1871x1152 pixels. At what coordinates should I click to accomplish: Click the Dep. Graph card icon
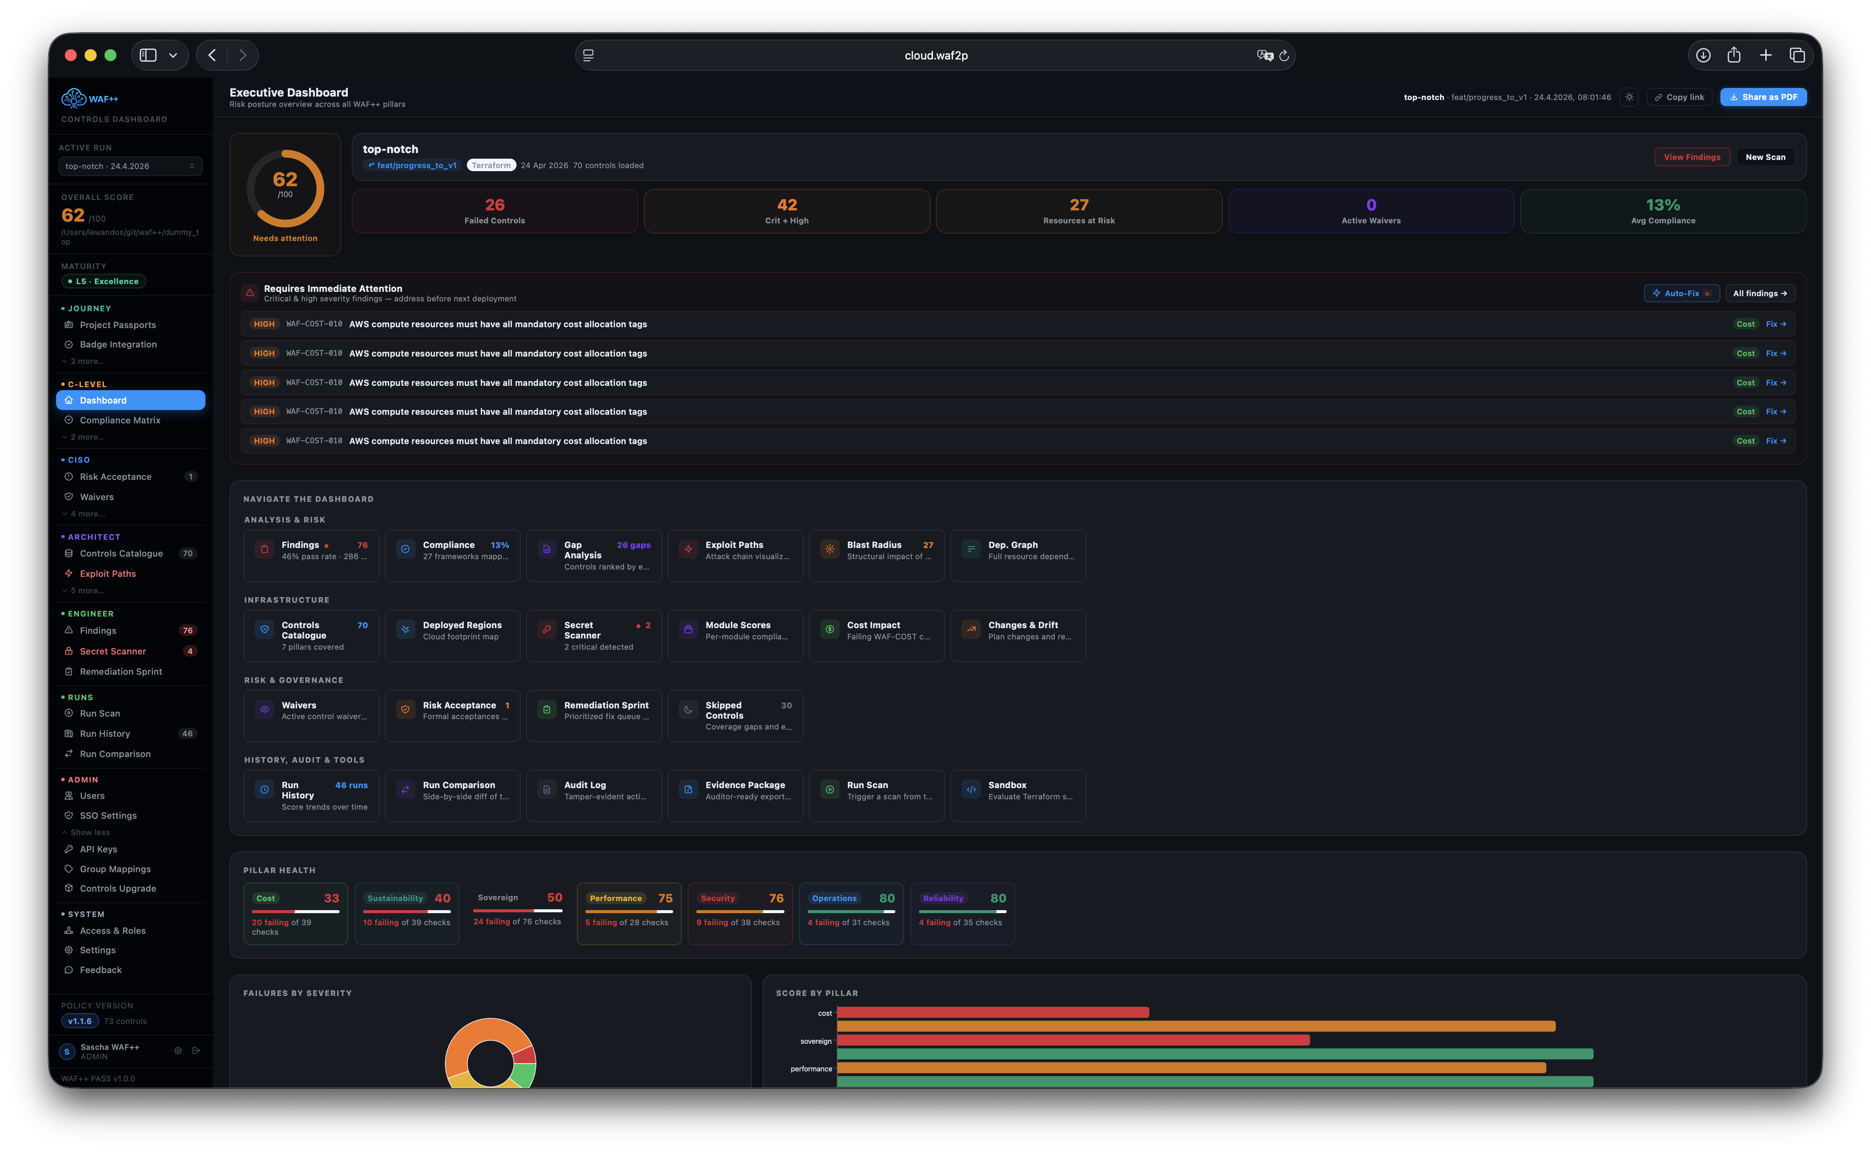tap(971, 549)
